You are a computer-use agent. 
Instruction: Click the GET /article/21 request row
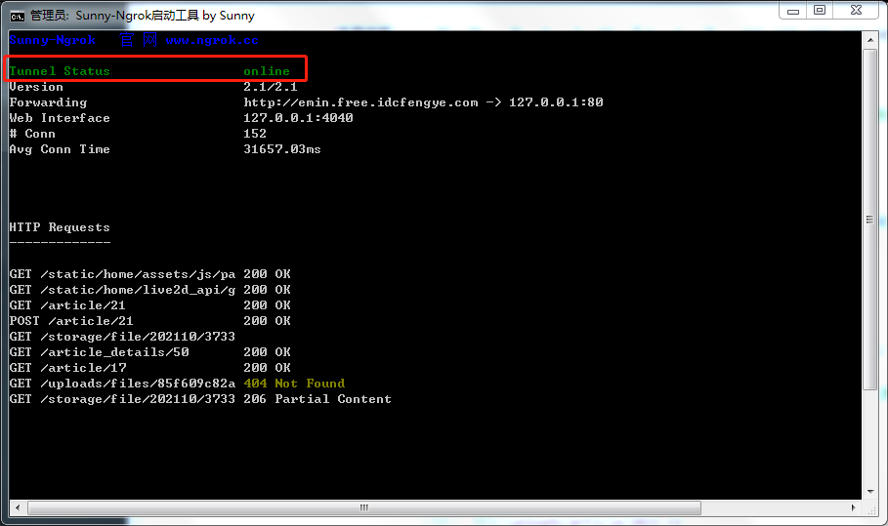tap(150, 305)
